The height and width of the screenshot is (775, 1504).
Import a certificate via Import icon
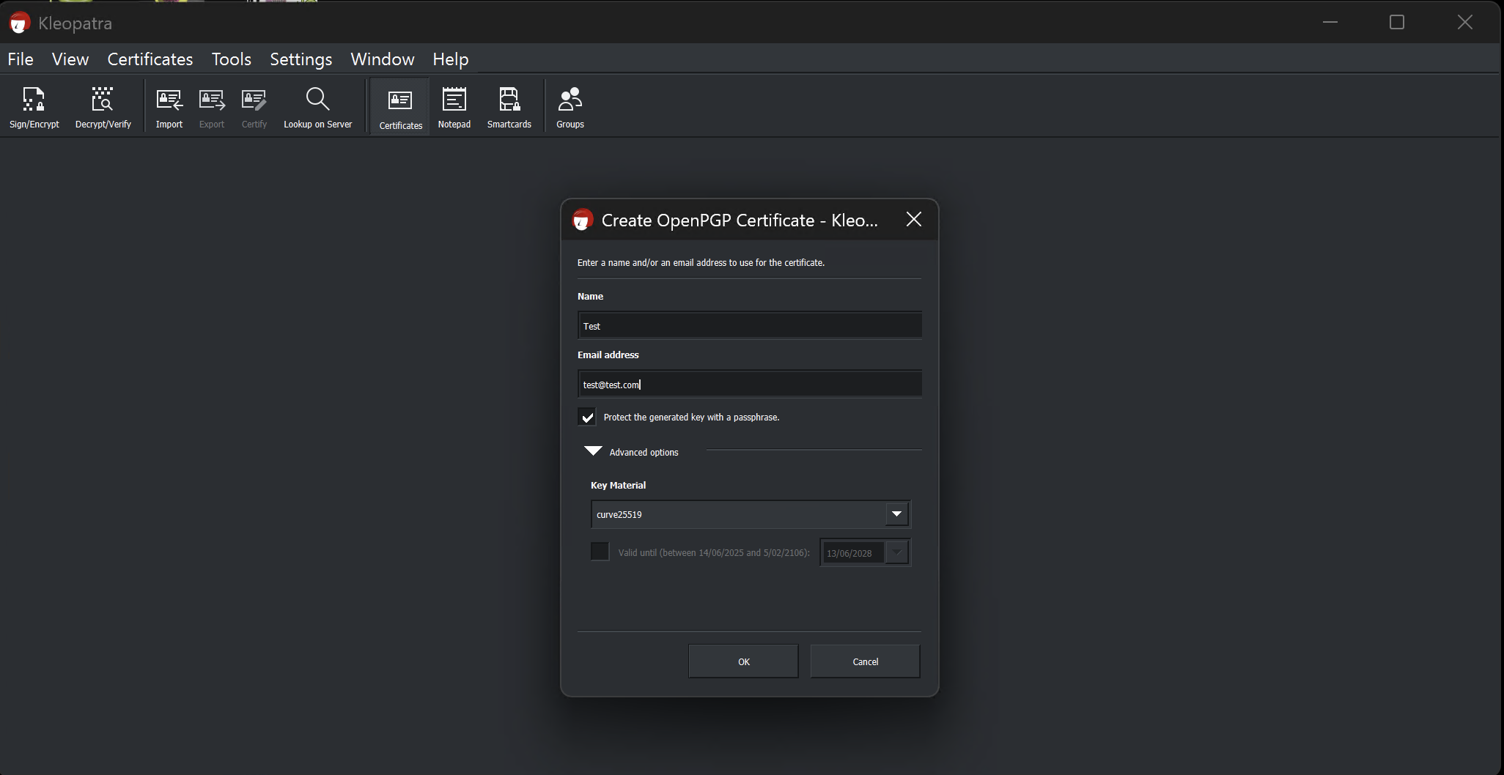(169, 107)
